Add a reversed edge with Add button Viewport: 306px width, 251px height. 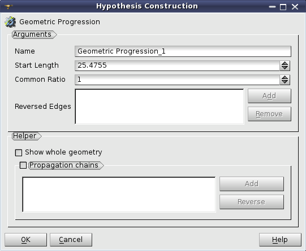pyautogui.click(x=269, y=96)
